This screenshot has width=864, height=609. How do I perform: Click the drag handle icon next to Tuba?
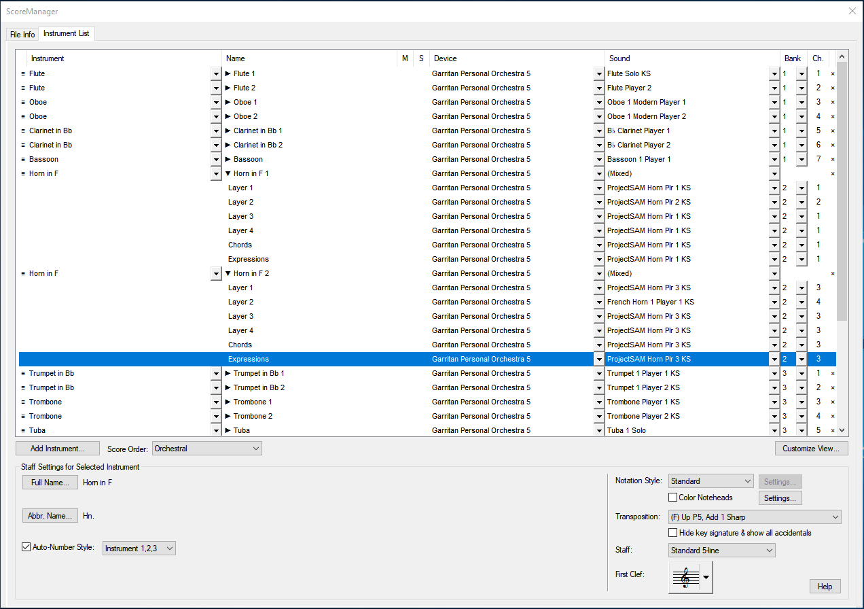click(x=23, y=430)
